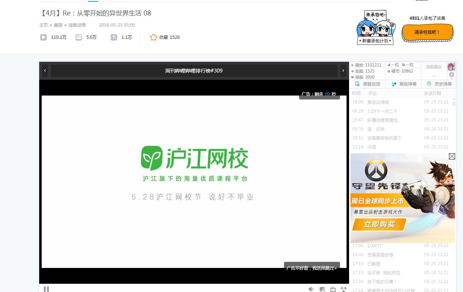
Task: Click the 广告：剩余 00 秒 countdown label
Action: tap(319, 94)
